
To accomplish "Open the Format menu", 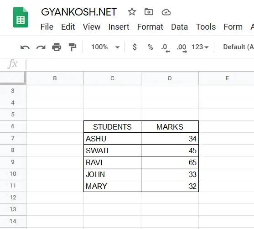I will tap(150, 27).
